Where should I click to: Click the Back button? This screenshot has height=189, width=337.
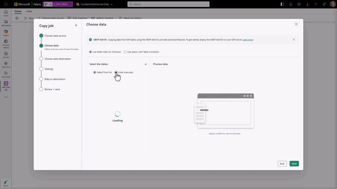282,164
